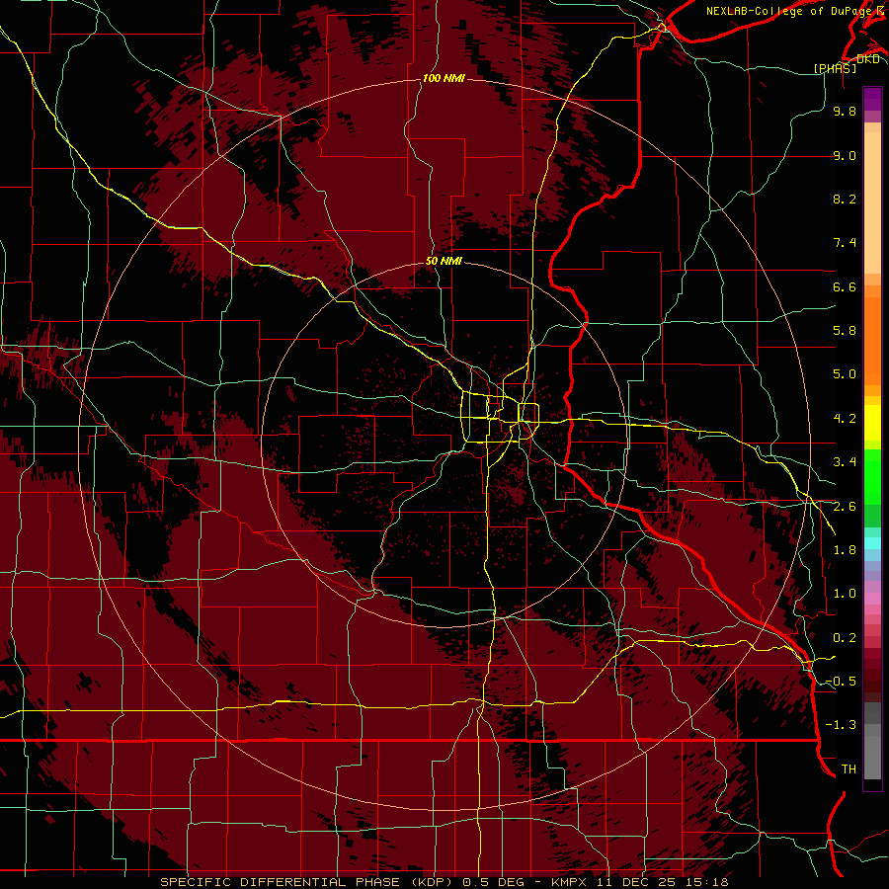Click the orange segment of the color bar
Viewport: 889px width, 889px height.
(x=872, y=342)
